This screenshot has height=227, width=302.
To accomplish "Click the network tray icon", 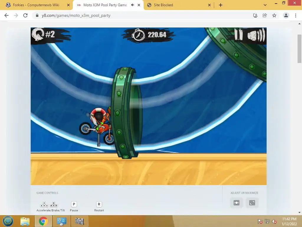I will pyautogui.click(x=267, y=221).
